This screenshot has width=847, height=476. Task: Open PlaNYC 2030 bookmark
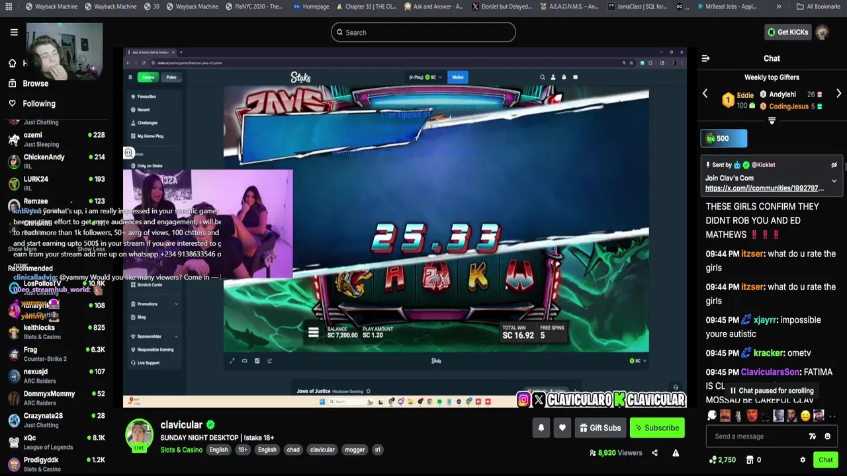(254, 7)
